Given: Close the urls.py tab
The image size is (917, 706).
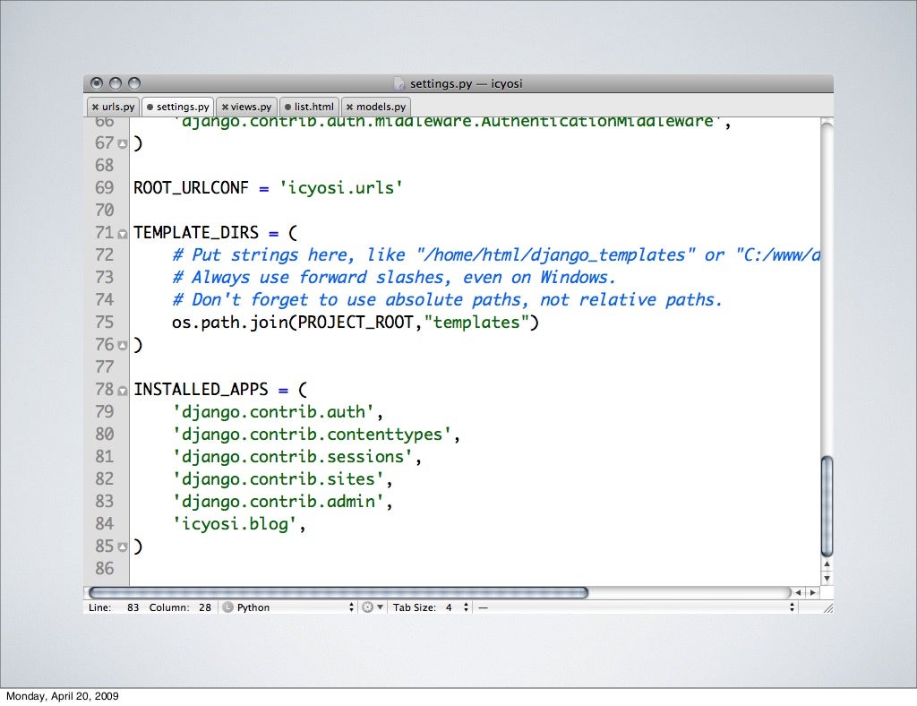Looking at the screenshot, I should pos(95,108).
